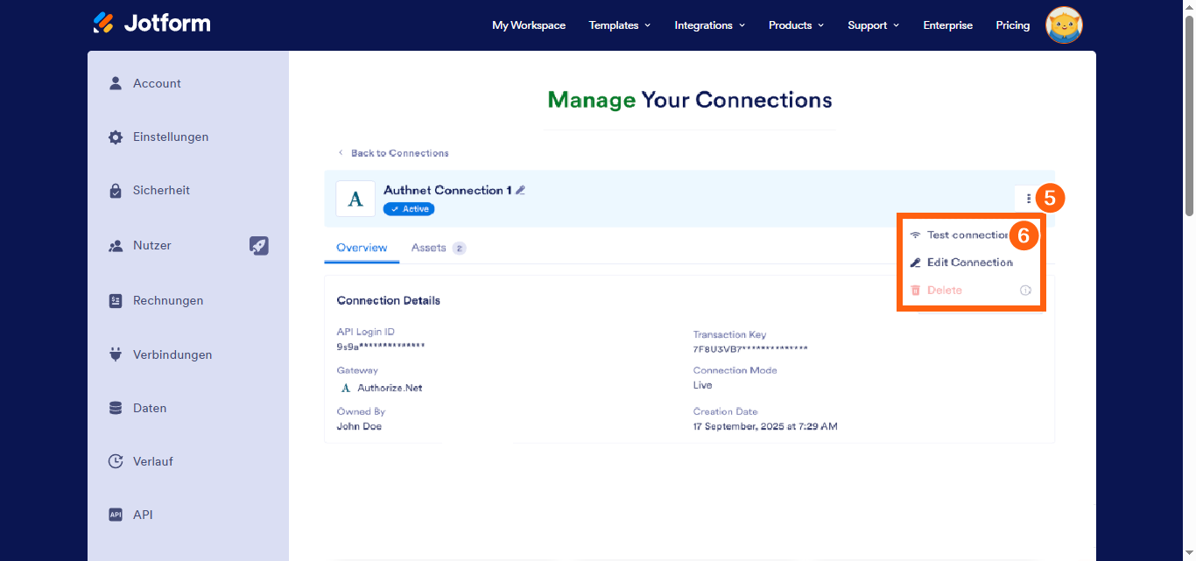Open the user avatar profile menu
The width and height of the screenshot is (1196, 561).
(x=1064, y=25)
